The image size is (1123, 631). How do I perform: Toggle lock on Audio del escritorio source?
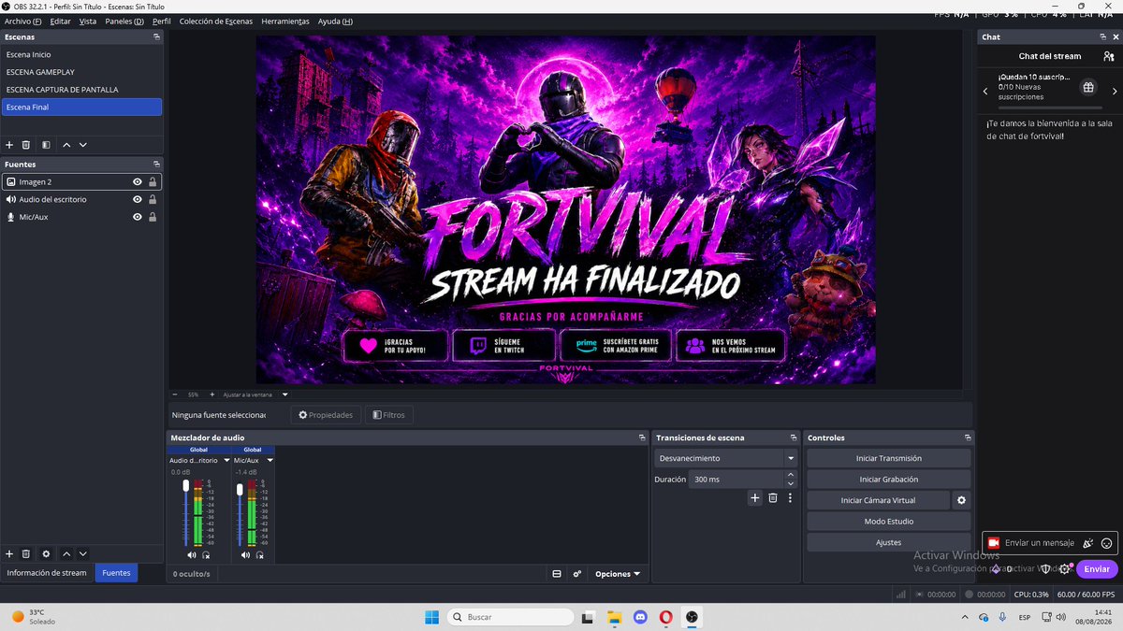(153, 199)
